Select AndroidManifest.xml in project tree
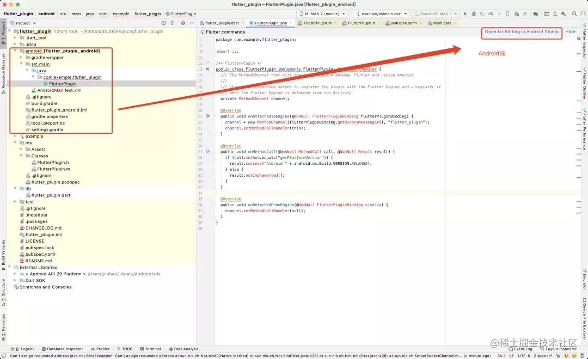The image size is (588, 359). click(x=59, y=90)
